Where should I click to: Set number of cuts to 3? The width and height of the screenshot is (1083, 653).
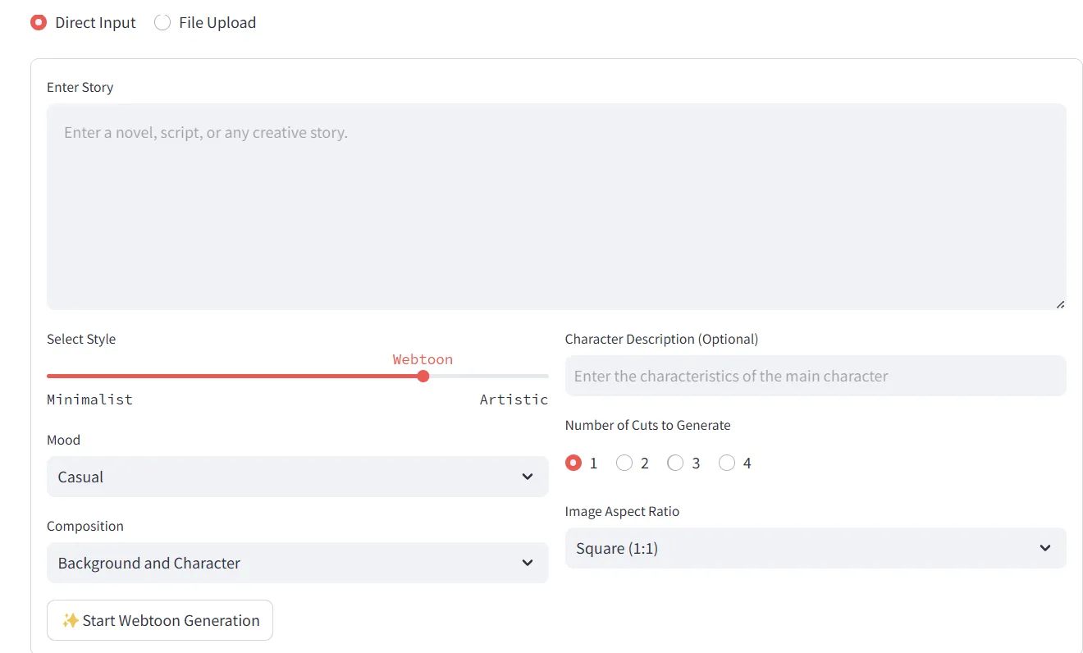point(675,463)
